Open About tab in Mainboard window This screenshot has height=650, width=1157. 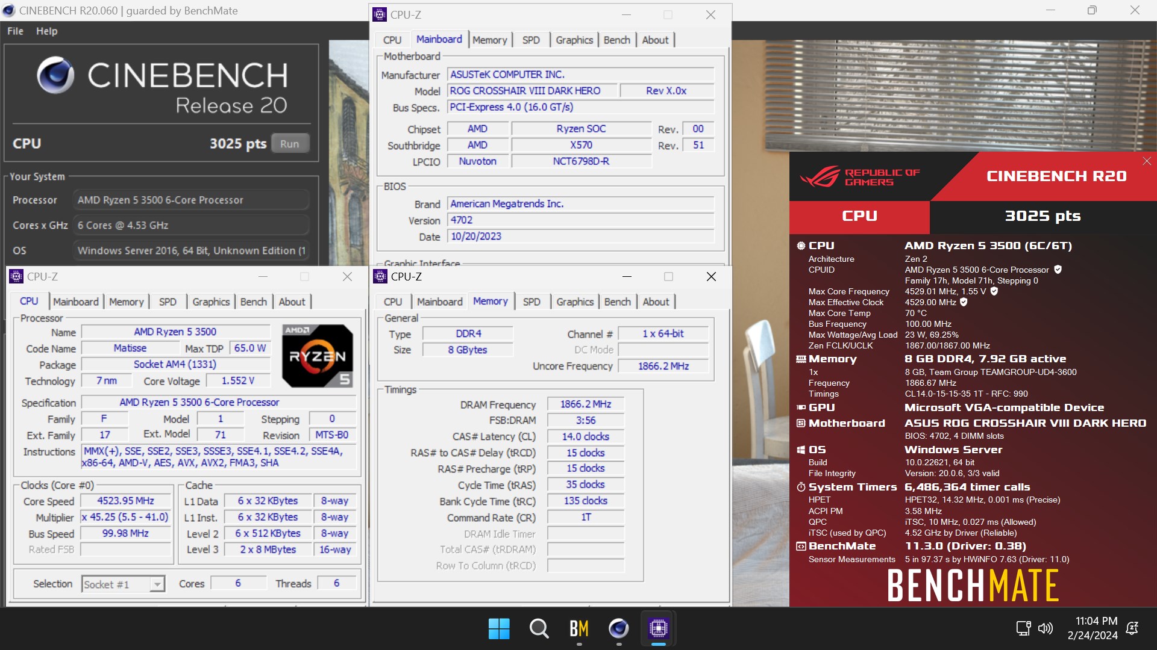[x=655, y=40]
